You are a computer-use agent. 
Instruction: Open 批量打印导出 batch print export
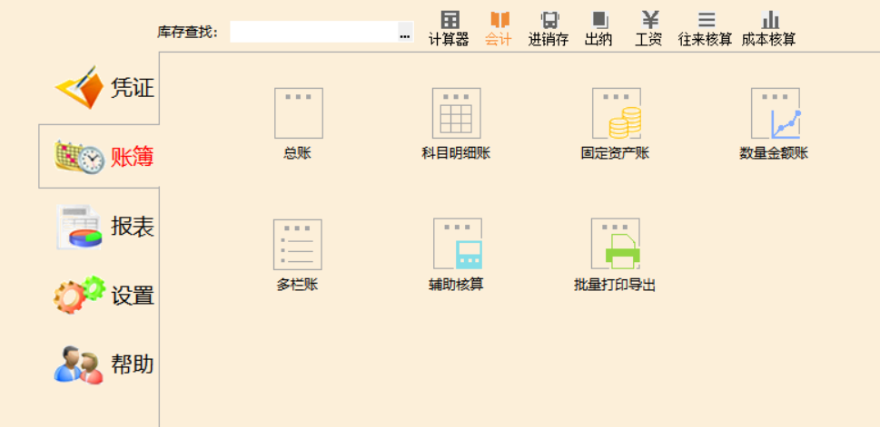tap(615, 256)
